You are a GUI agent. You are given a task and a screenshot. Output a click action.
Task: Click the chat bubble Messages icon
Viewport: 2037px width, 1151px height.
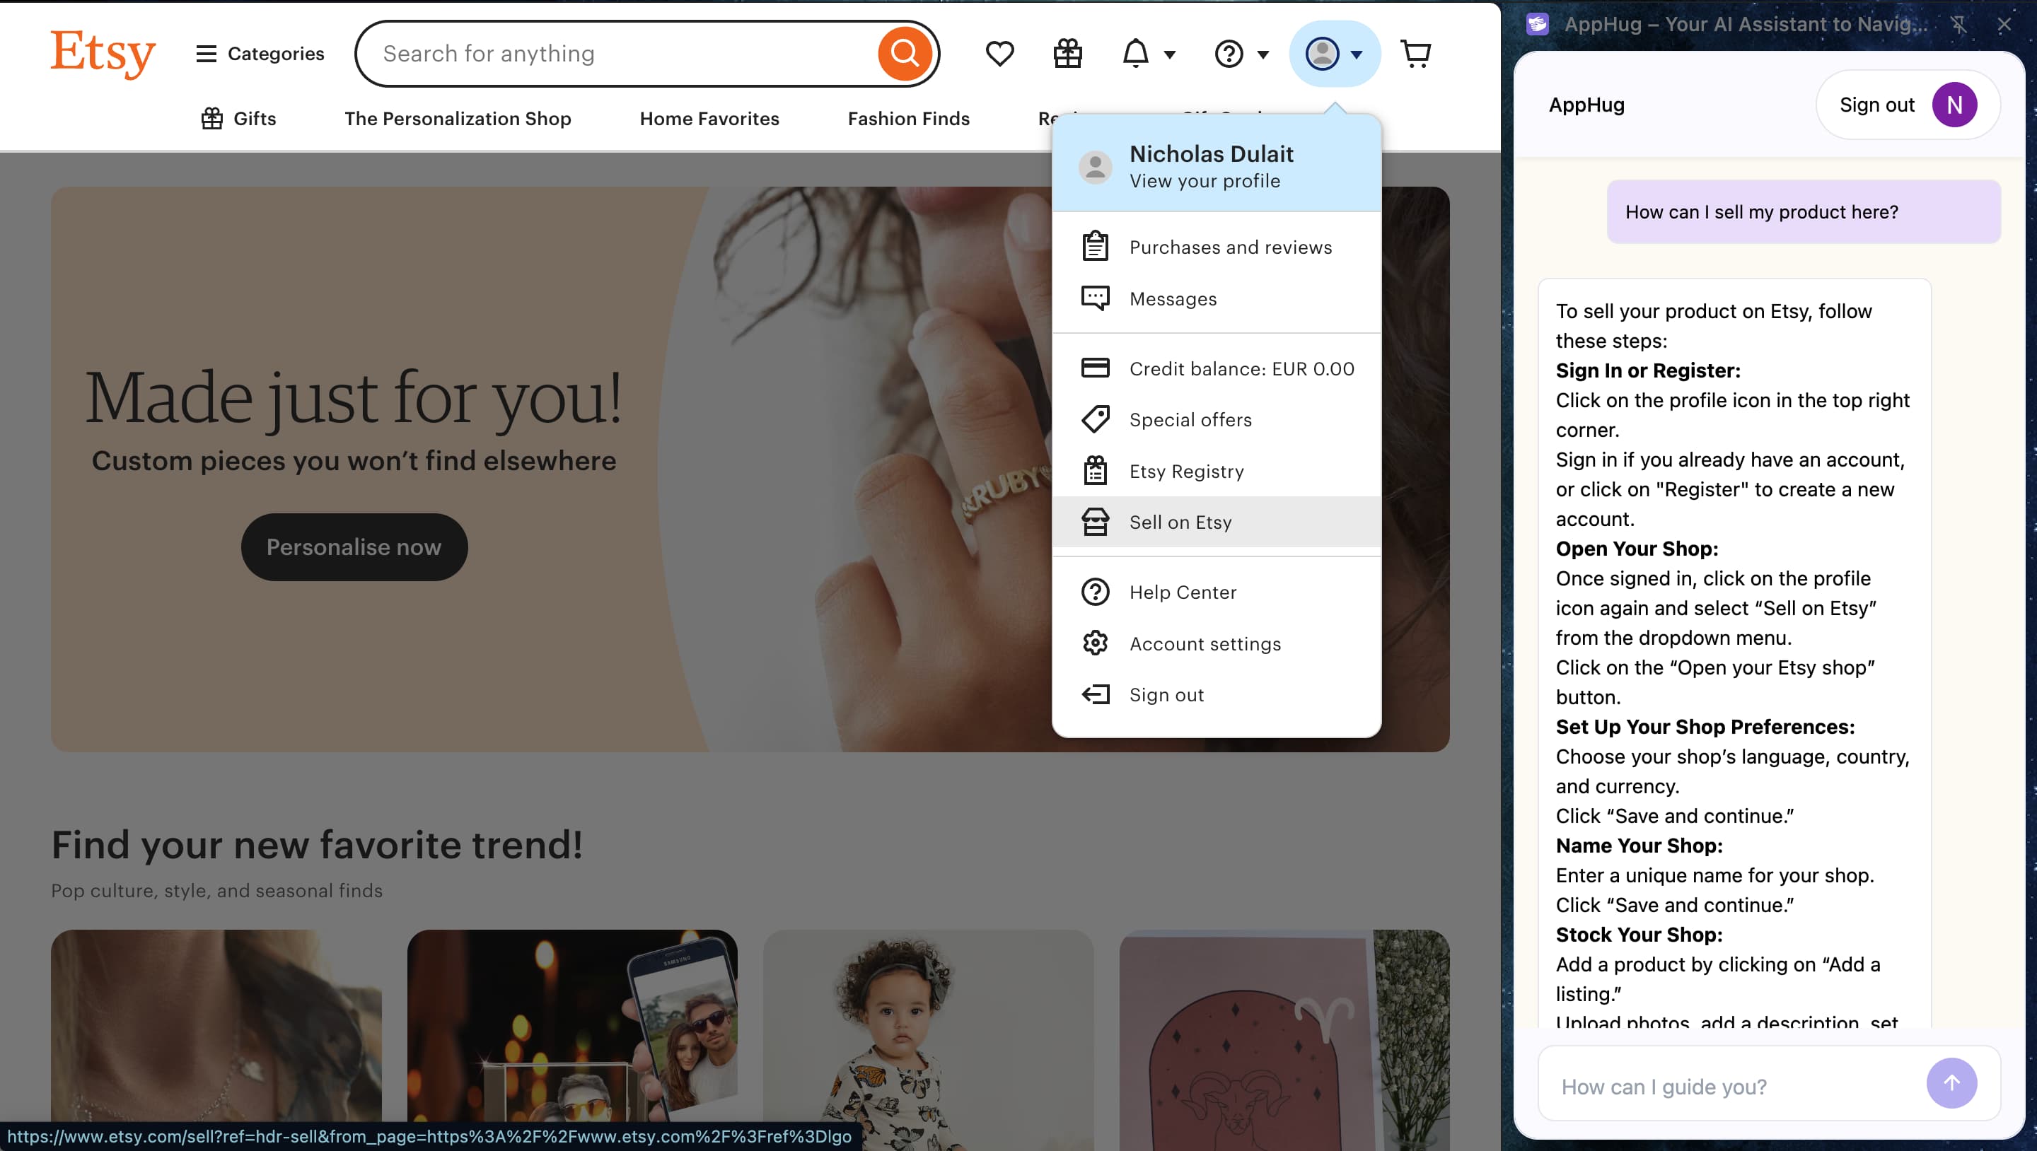click(x=1095, y=298)
